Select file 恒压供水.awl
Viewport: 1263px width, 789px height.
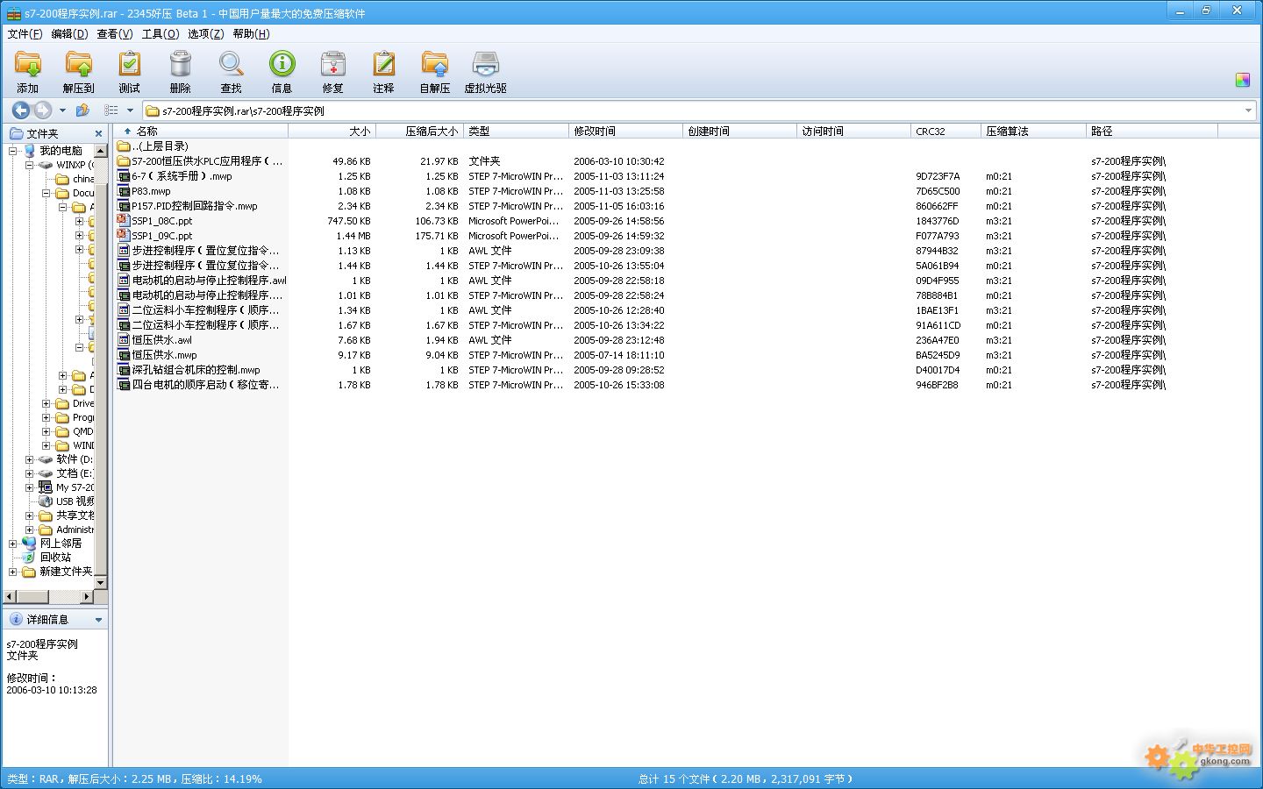point(161,340)
